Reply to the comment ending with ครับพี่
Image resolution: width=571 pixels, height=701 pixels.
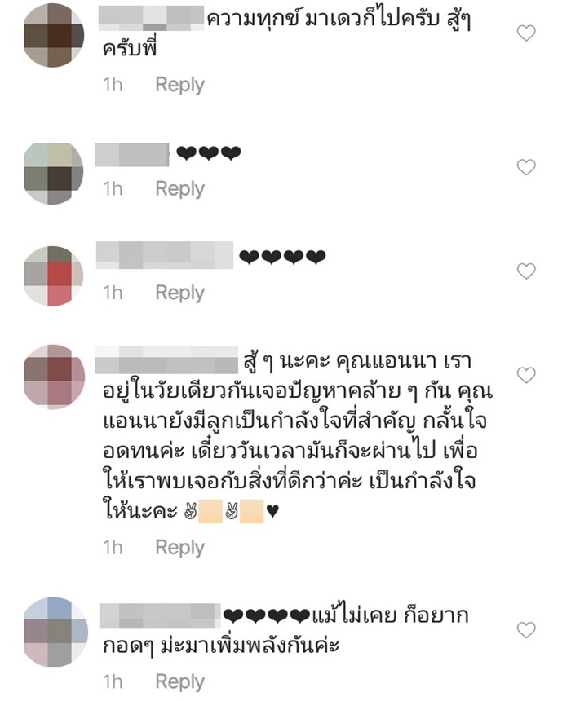pos(180,85)
